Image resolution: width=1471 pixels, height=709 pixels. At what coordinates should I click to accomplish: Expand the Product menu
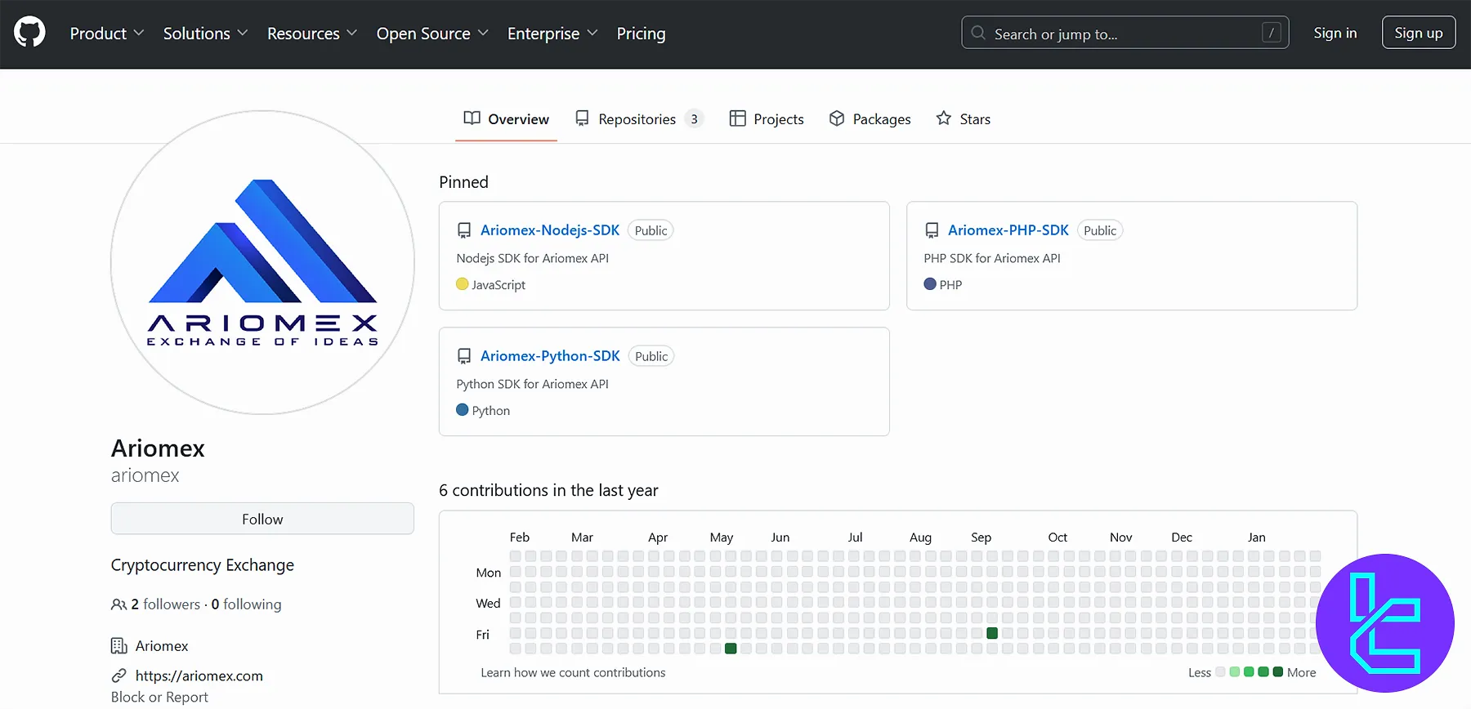[x=106, y=33]
